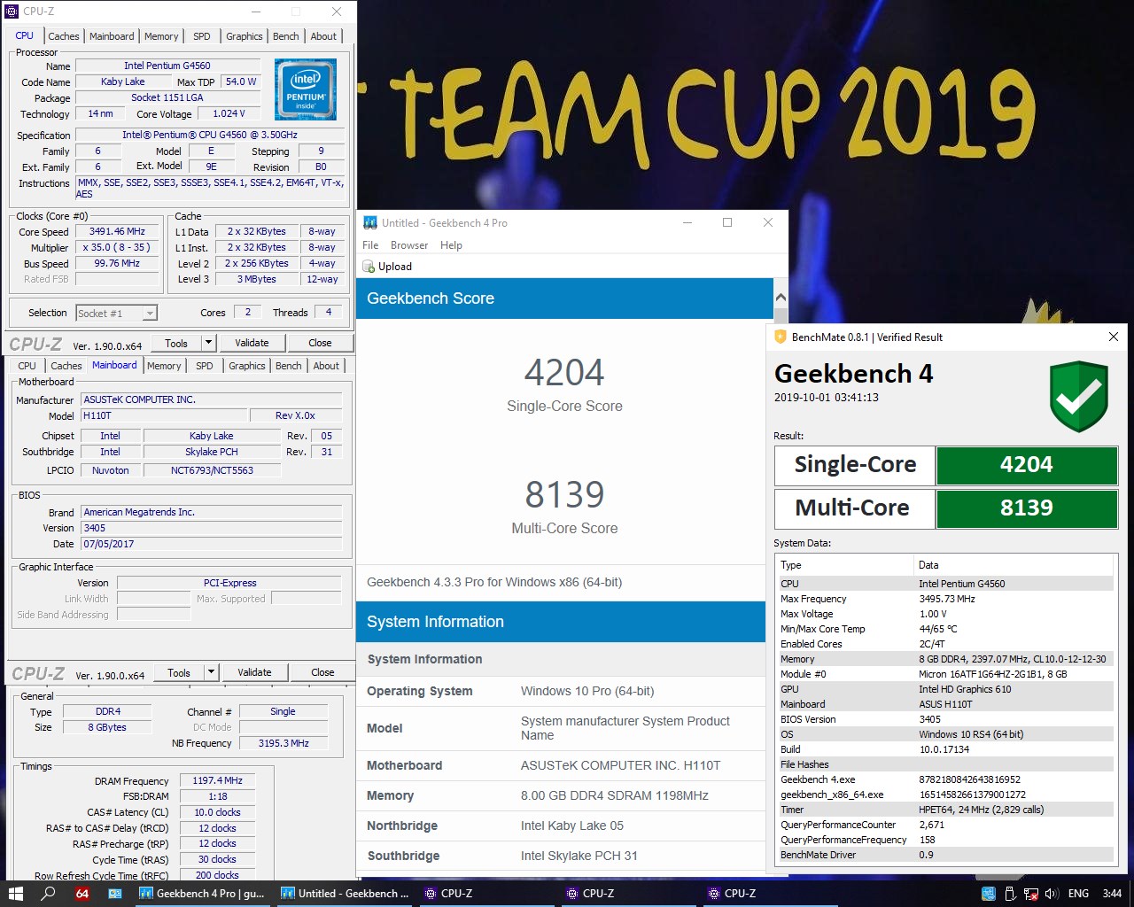Click Tools button in CPU-Z Mainboard window

pos(179,672)
